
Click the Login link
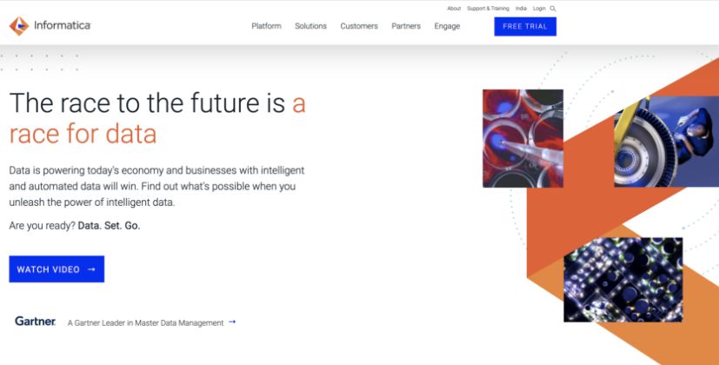tap(541, 9)
